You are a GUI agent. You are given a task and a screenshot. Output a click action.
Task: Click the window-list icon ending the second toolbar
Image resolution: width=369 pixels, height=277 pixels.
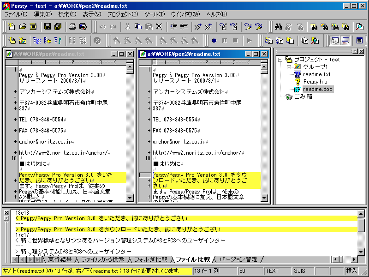pos(359,41)
